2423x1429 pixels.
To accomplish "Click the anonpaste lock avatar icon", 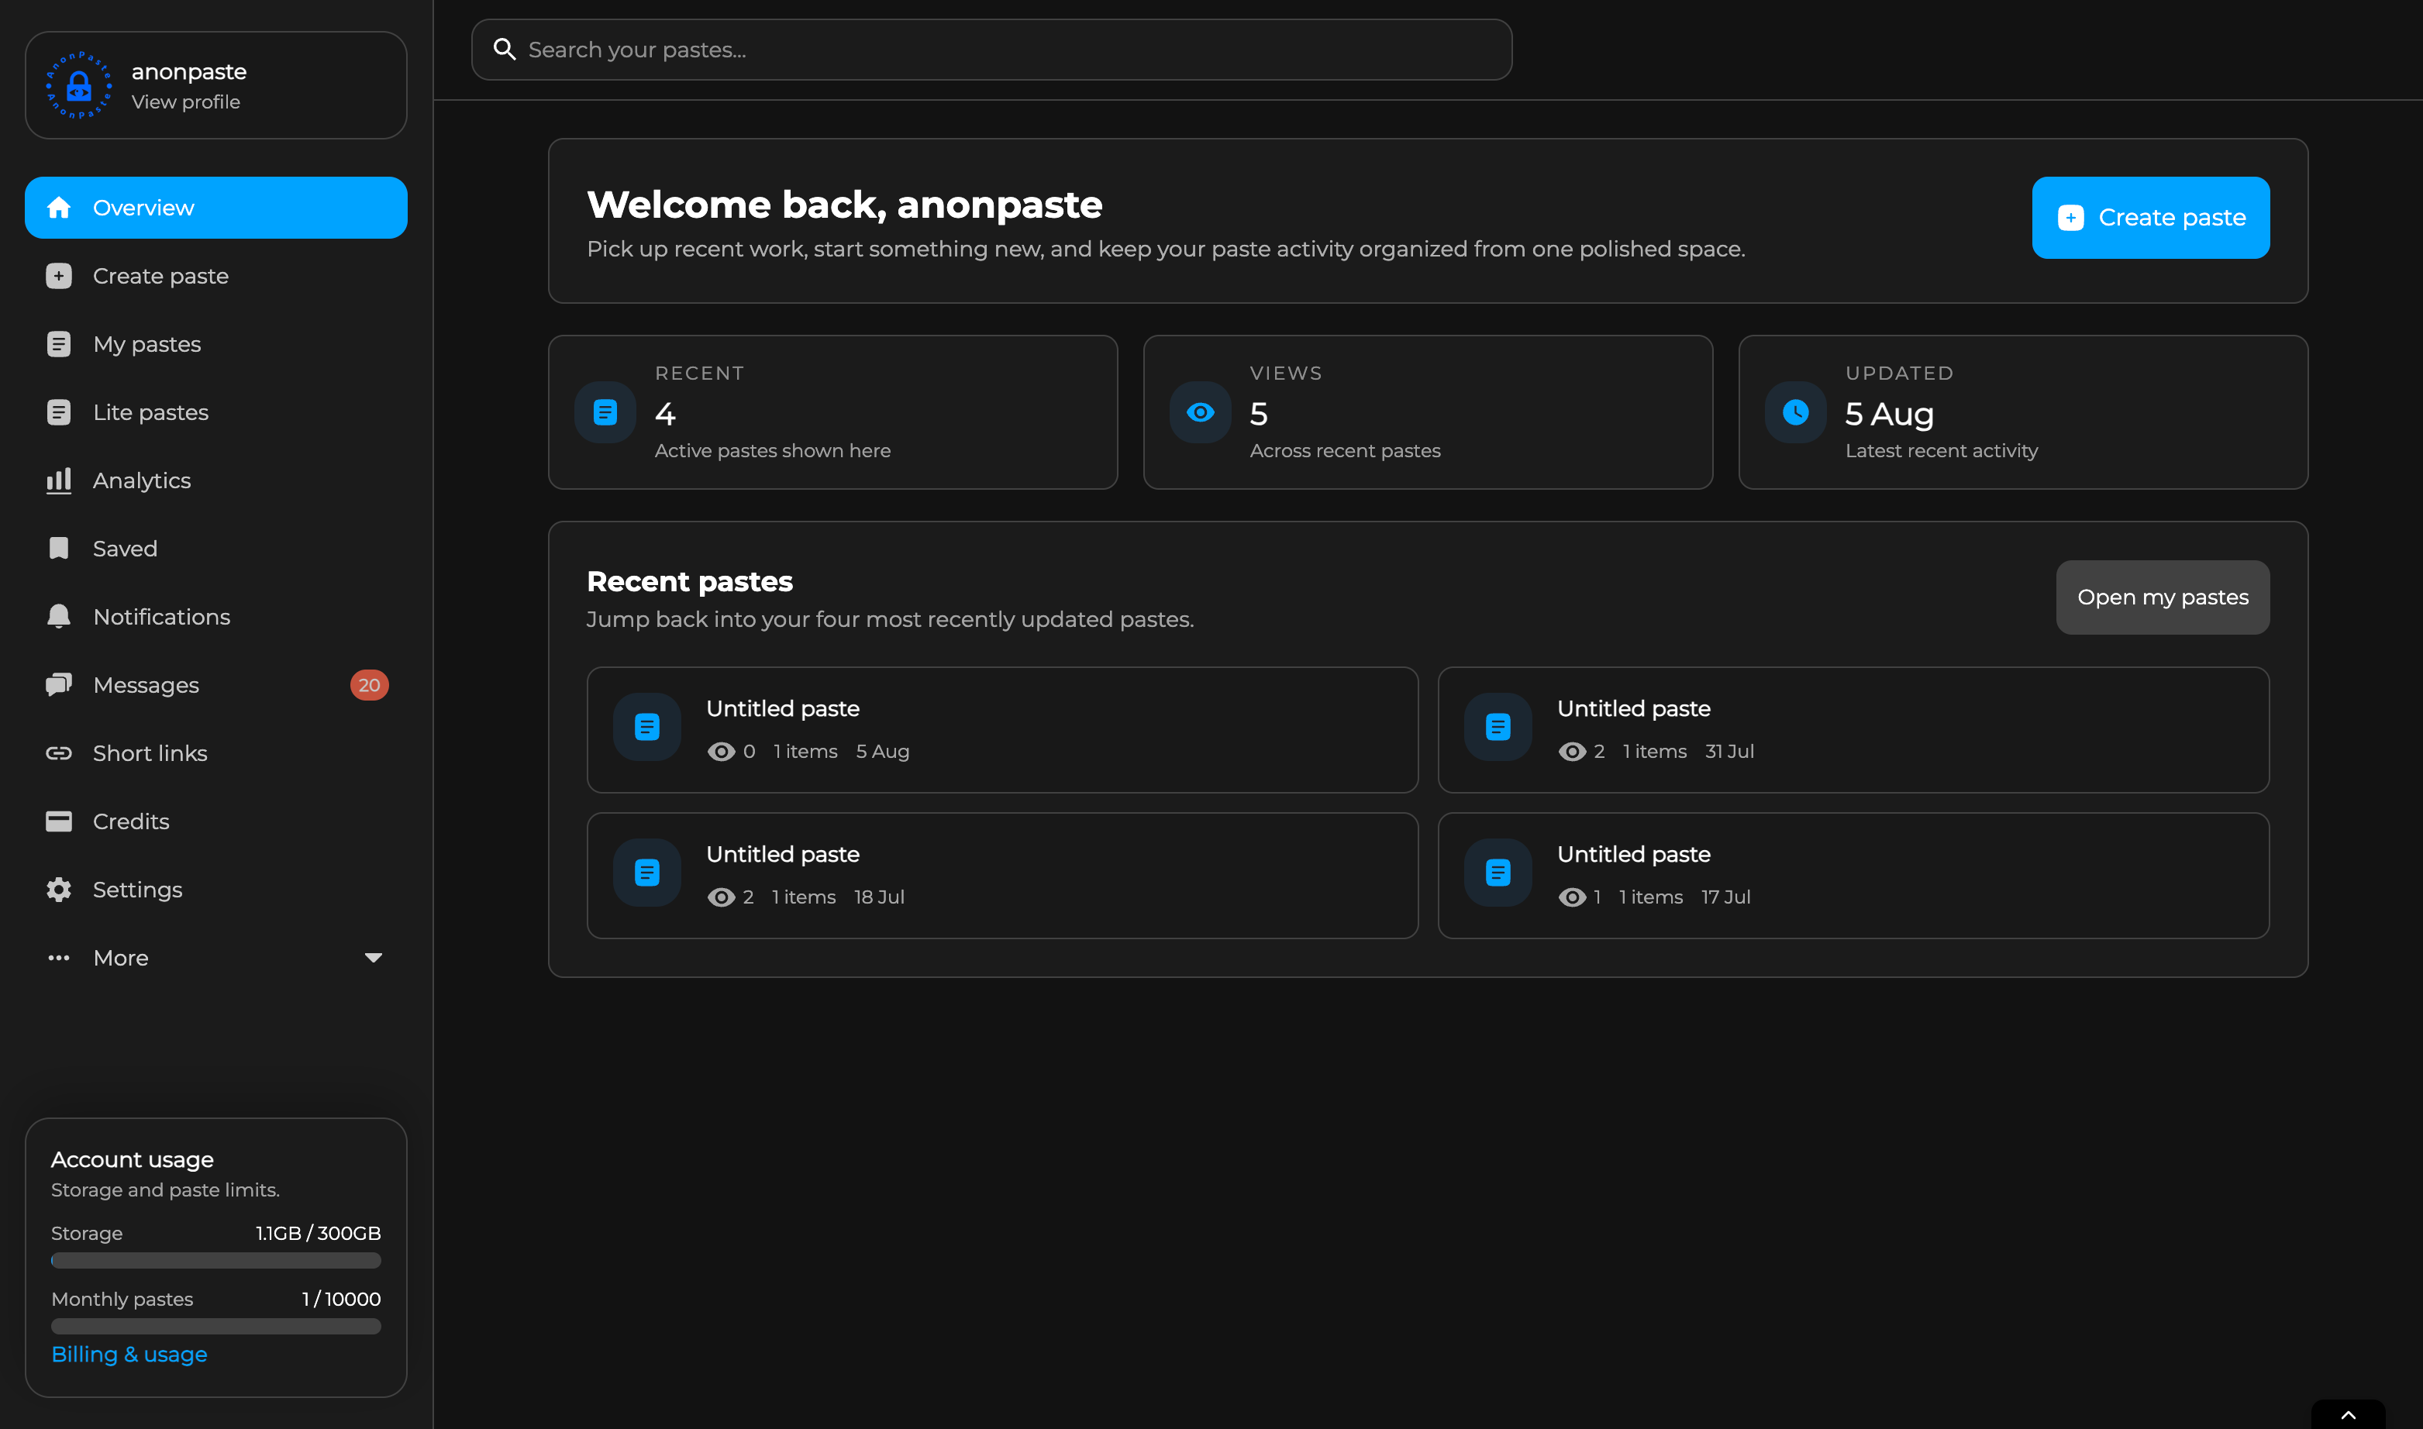I will pyautogui.click(x=79, y=86).
